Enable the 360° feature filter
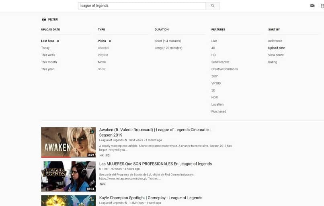 [215, 76]
